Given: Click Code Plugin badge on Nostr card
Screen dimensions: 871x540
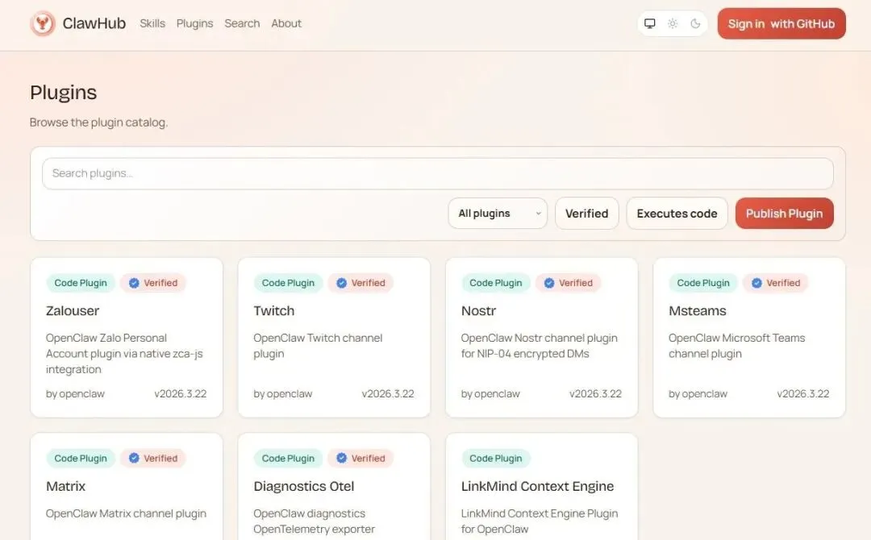Looking at the screenshot, I should [495, 283].
